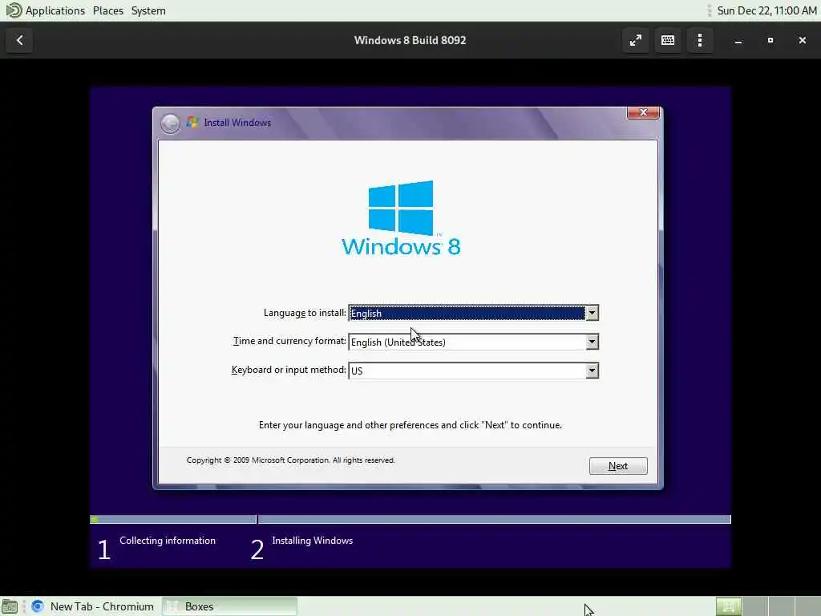
Task: Click the Windows flag icon in installer title
Action: coord(192,123)
